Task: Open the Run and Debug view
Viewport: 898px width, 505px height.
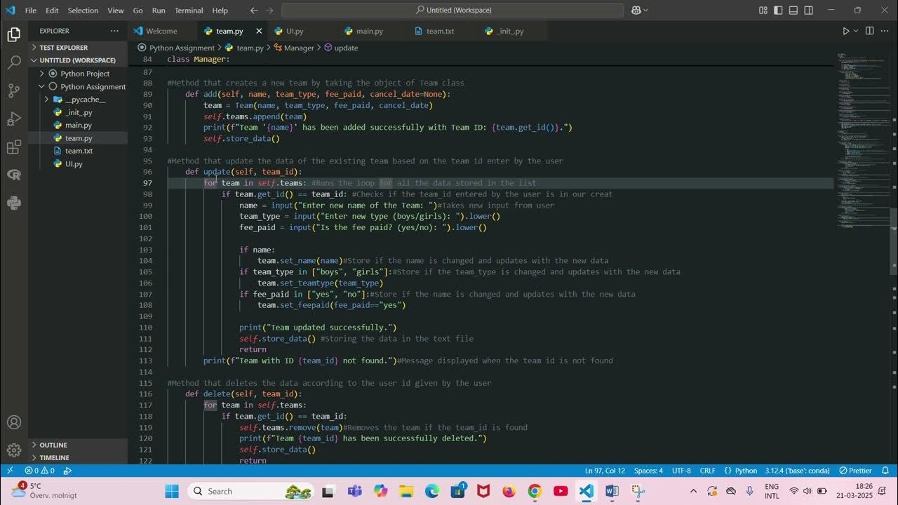Action: pos(13,119)
